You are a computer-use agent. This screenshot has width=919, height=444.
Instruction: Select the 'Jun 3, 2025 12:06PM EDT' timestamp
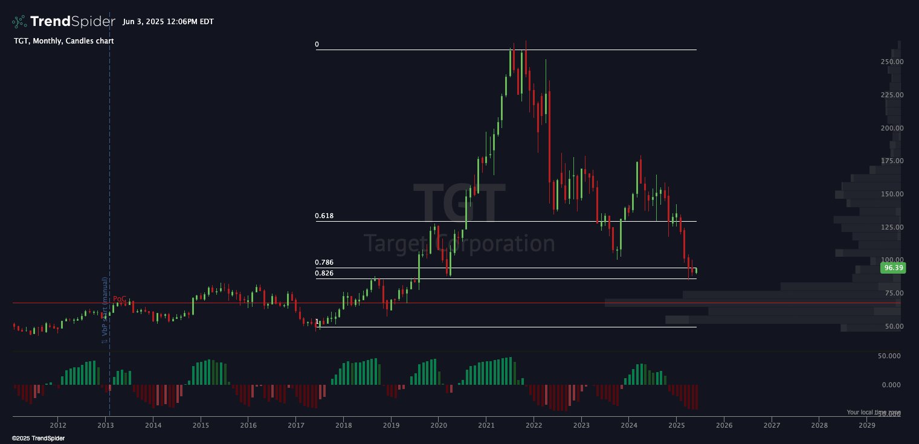[x=168, y=22]
